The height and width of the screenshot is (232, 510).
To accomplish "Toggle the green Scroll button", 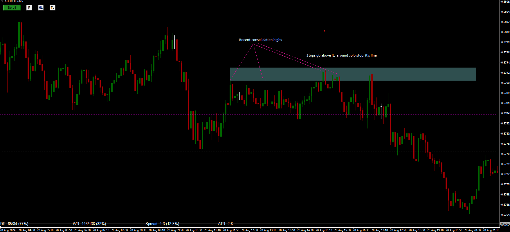I will coord(12,8).
